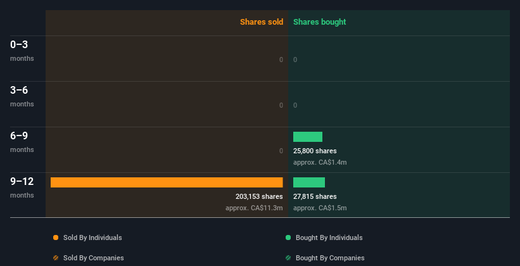This screenshot has width=520, height=266.
Task: Select the Shares sold column header
Action: tap(261, 22)
